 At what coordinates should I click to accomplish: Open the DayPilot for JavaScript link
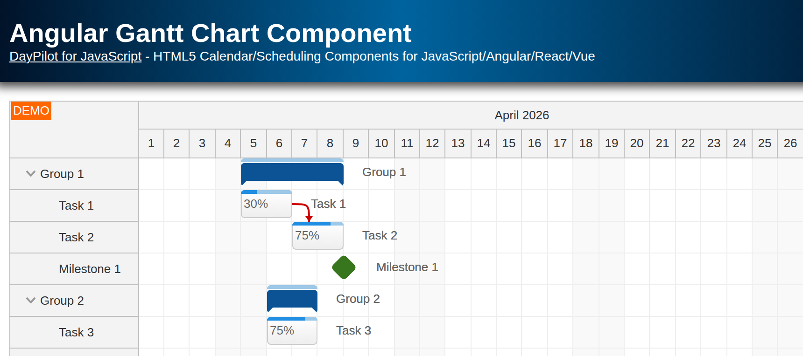pos(75,56)
